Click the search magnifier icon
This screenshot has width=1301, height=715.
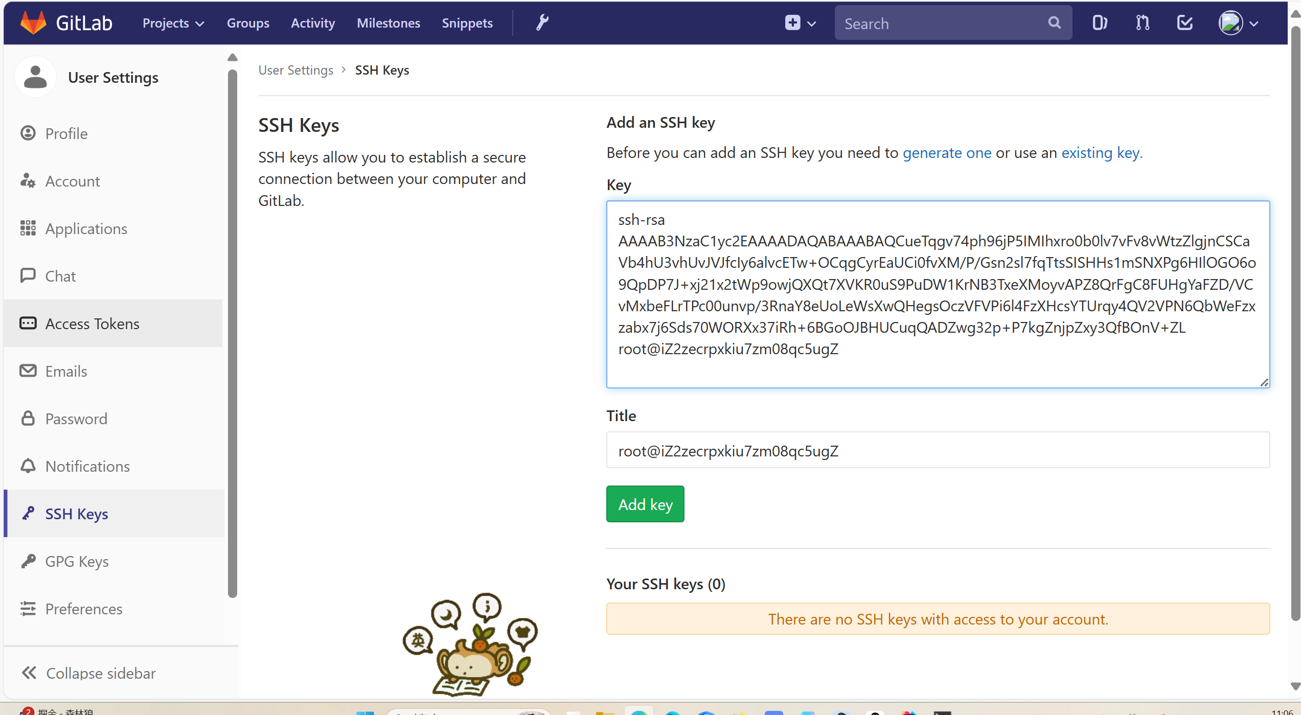pyautogui.click(x=1054, y=23)
